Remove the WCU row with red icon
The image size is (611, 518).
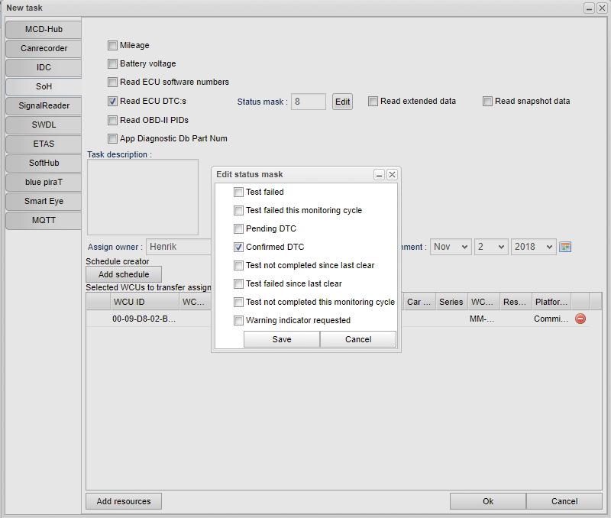click(x=580, y=319)
